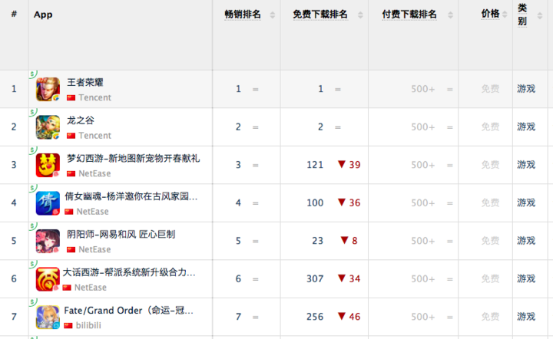Open the 龙之谷 app icon
The height and width of the screenshot is (339, 553).
[48, 127]
